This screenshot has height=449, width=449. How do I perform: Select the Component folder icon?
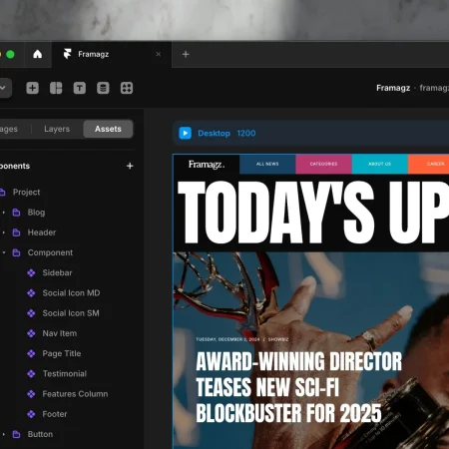(x=16, y=252)
